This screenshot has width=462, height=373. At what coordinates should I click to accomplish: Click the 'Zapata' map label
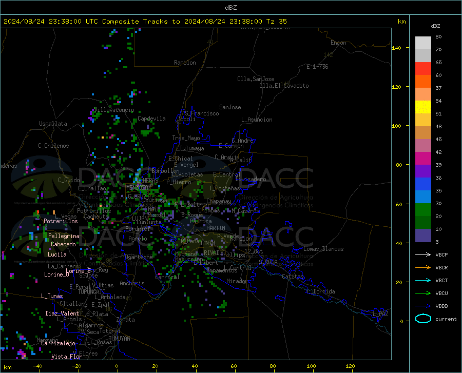click(126, 320)
